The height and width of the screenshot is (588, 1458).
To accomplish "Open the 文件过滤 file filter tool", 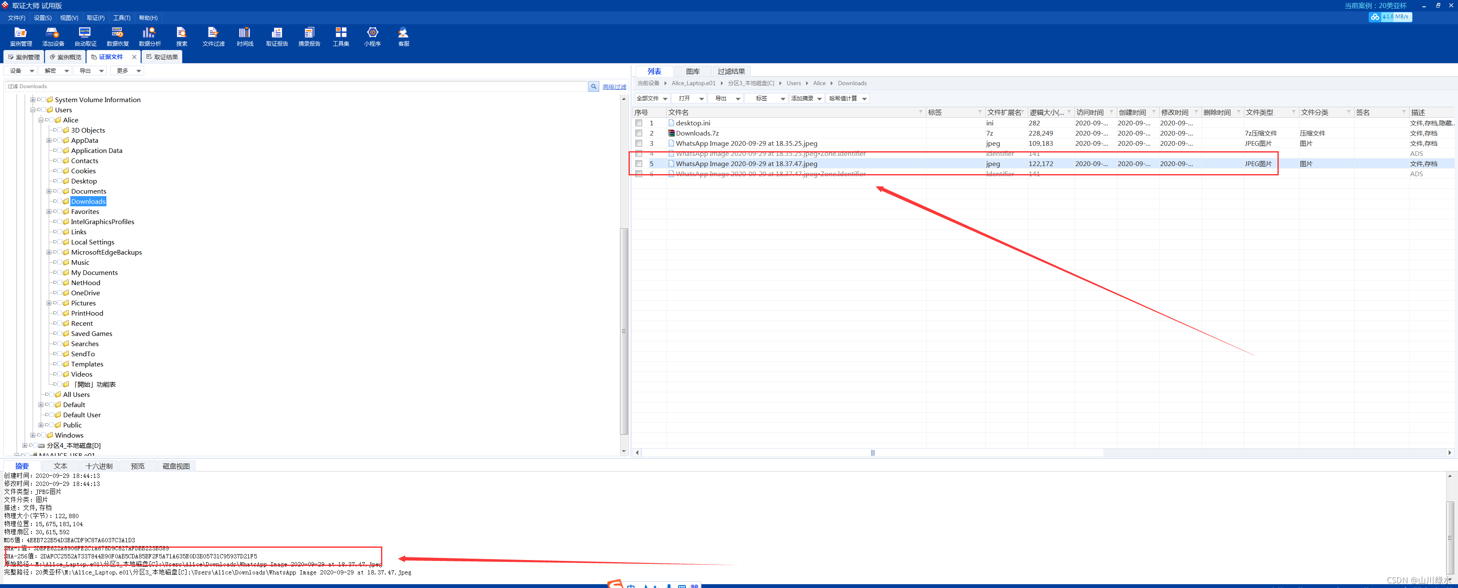I will click(213, 37).
